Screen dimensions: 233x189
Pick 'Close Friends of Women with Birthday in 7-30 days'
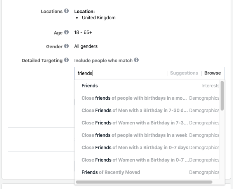point(134,123)
